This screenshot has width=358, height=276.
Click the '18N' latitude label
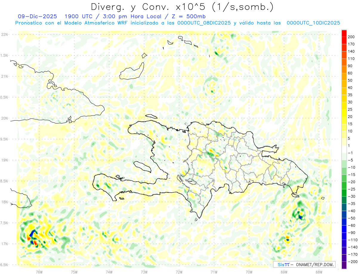point(4,202)
